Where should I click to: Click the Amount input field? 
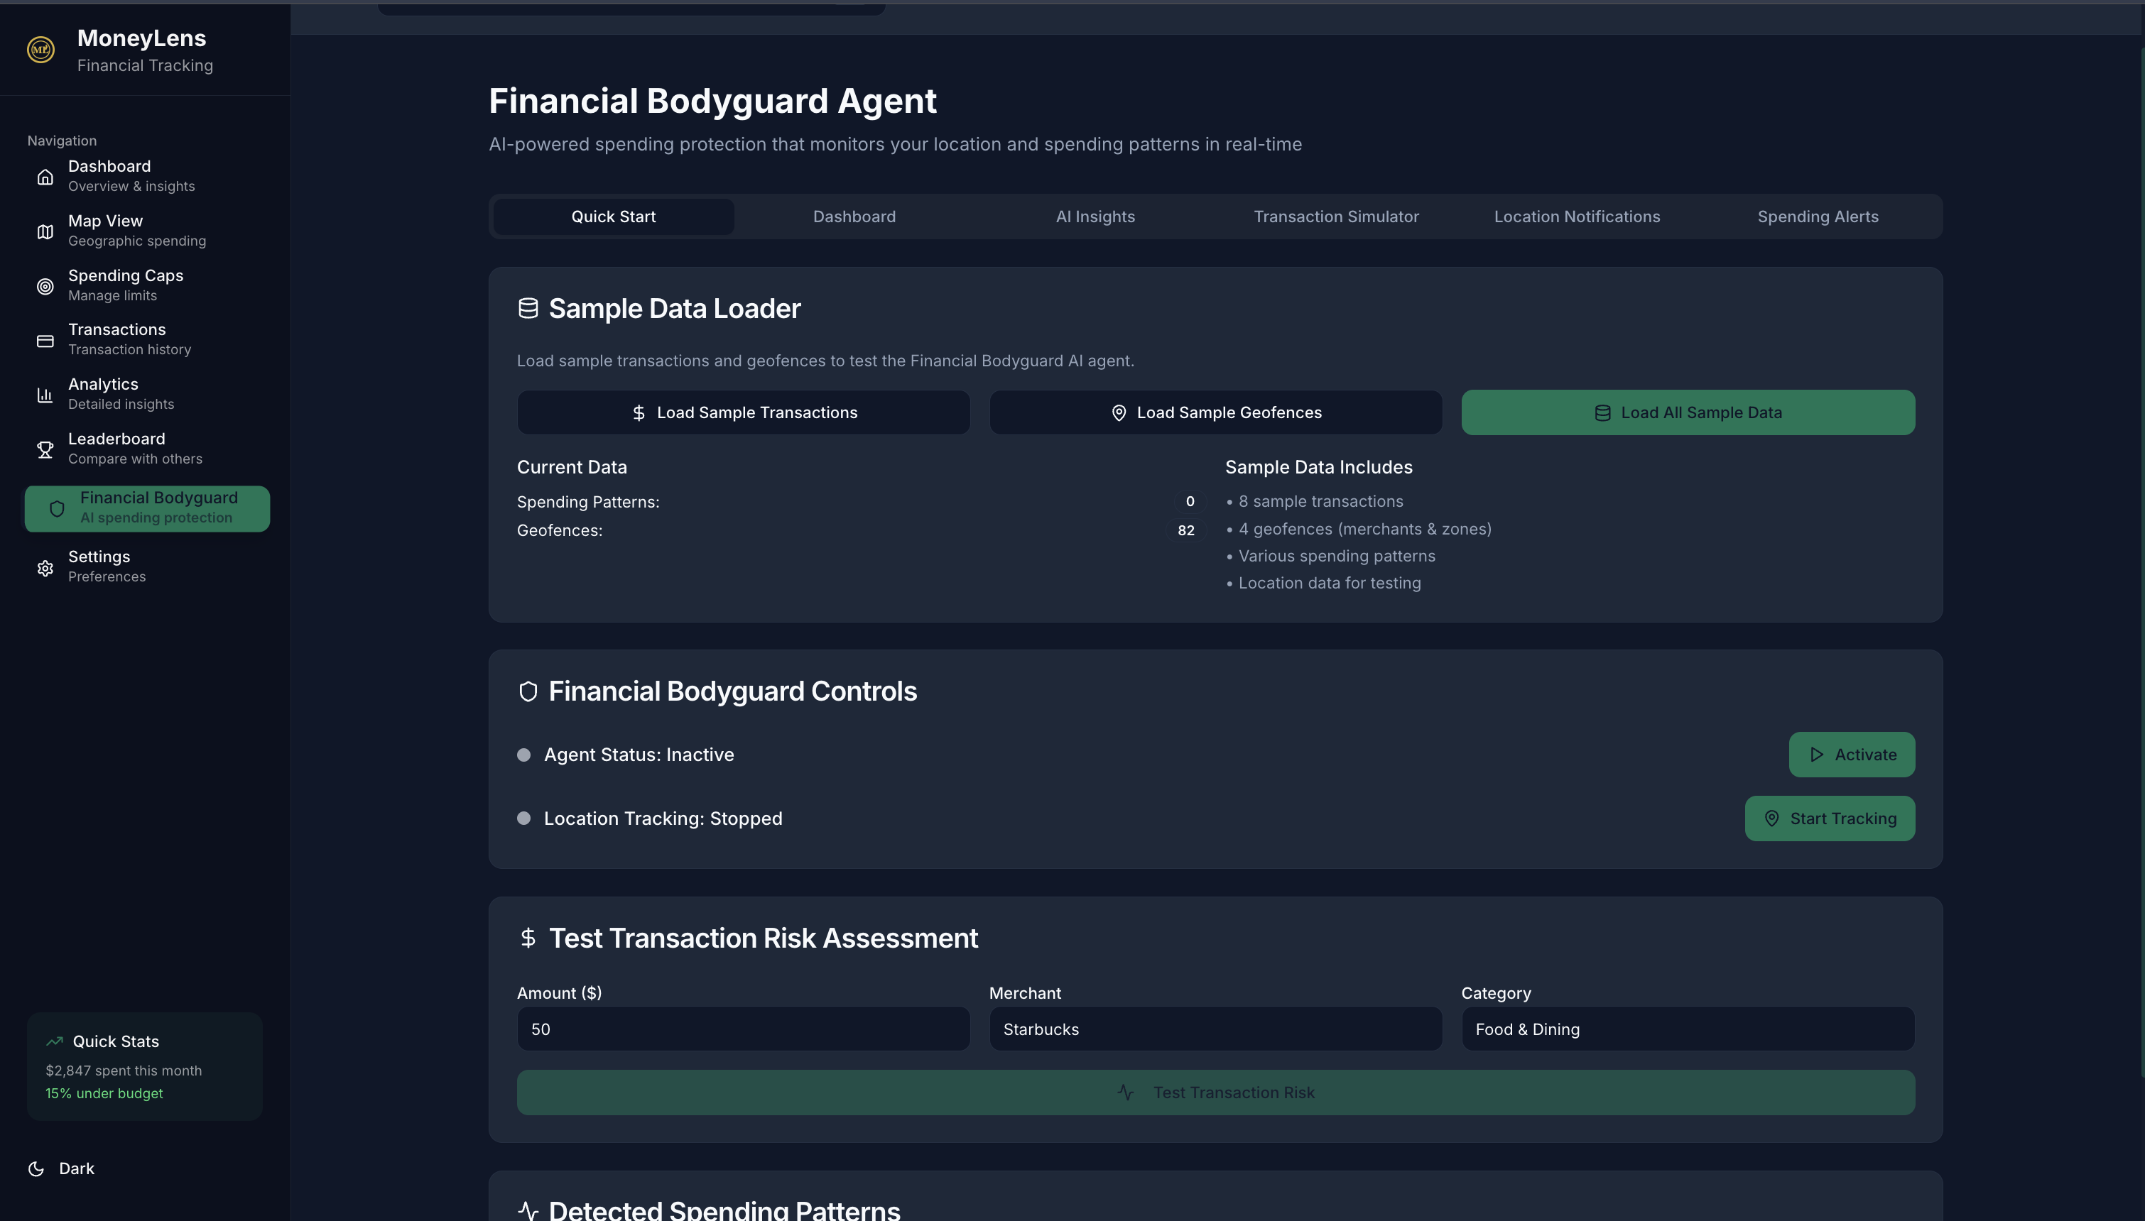[x=742, y=1029]
